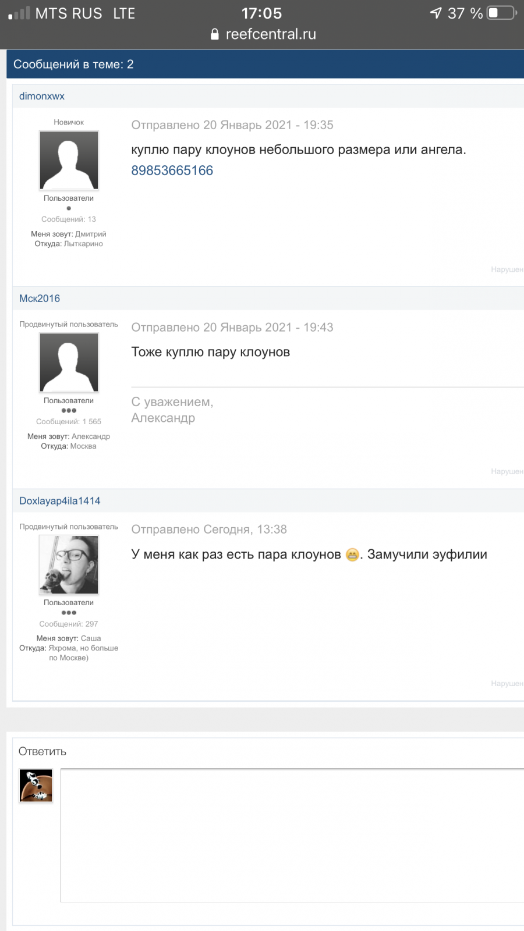Click 'Откуда: Яхрома, но больше по Москве)' text

coord(69,653)
